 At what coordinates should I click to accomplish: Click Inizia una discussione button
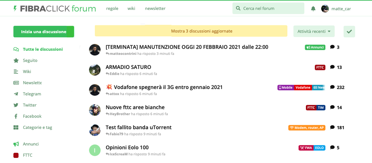pyautogui.click(x=44, y=32)
